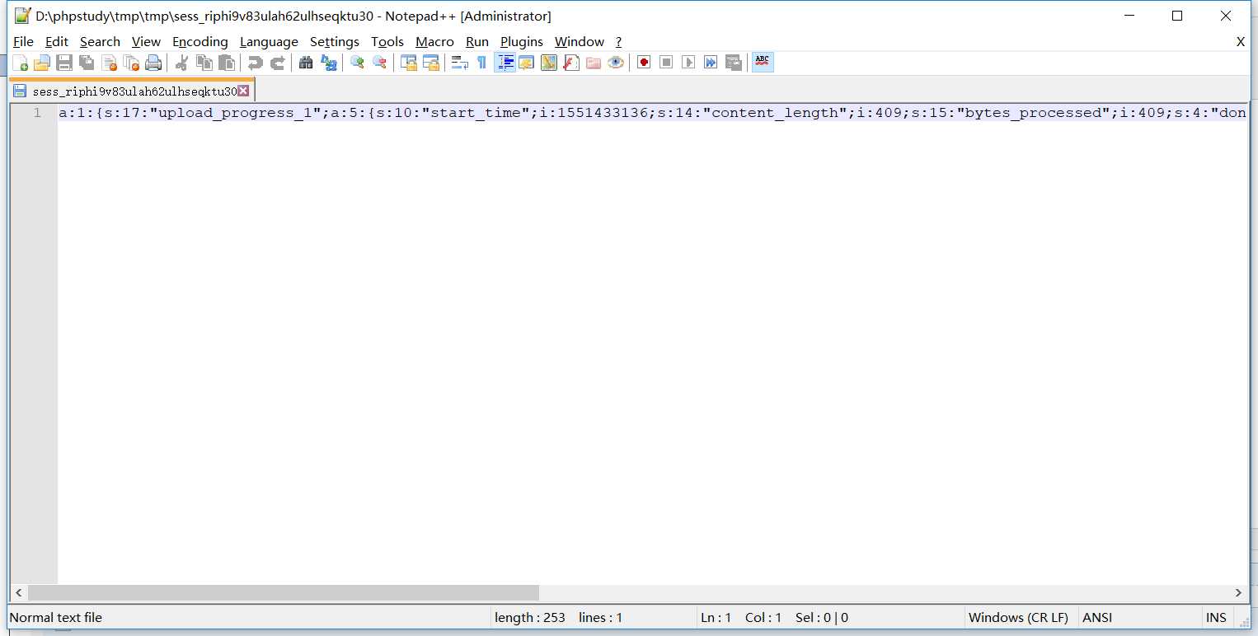This screenshot has width=1258, height=636.
Task: Click the Copy toolbar icon
Action: coord(204,63)
